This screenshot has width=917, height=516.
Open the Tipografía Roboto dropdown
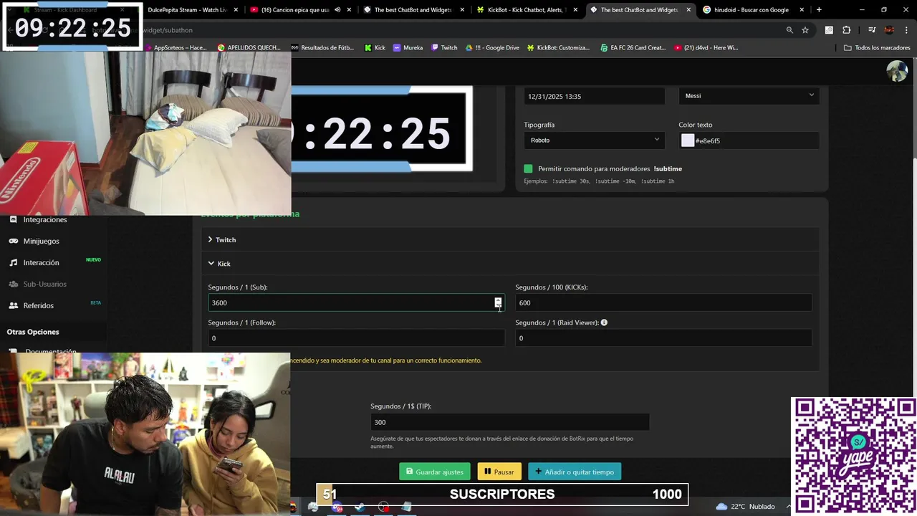(594, 140)
